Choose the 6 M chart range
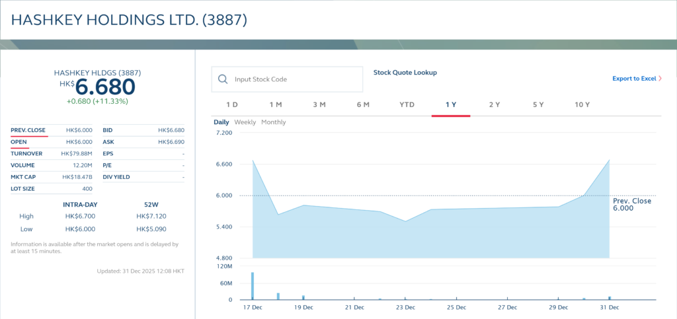Viewport: 677px width, 319px height. (x=363, y=105)
